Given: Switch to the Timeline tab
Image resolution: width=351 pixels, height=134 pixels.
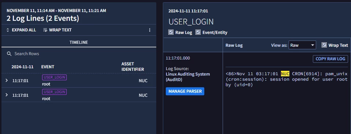Looking at the screenshot, I should click(x=79, y=42).
